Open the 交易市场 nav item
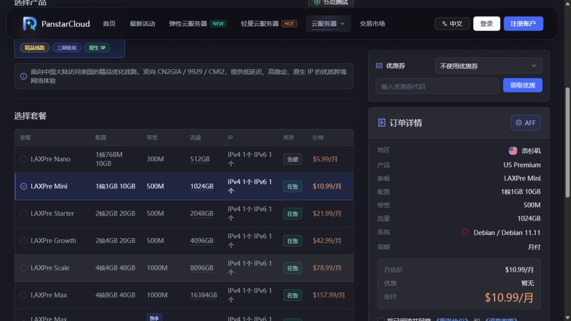This screenshot has height=321, width=571. pos(372,23)
